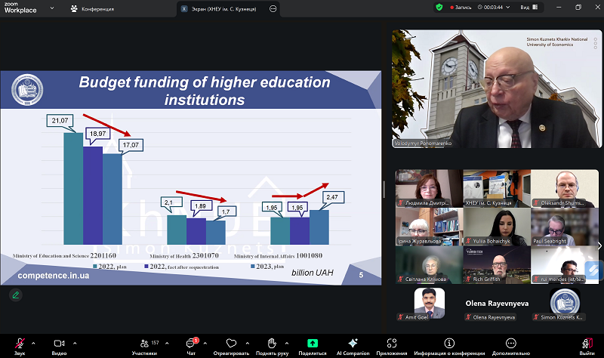The height and width of the screenshot is (358, 604).
Task: Click the green encryption shield icon
Action: point(439,7)
